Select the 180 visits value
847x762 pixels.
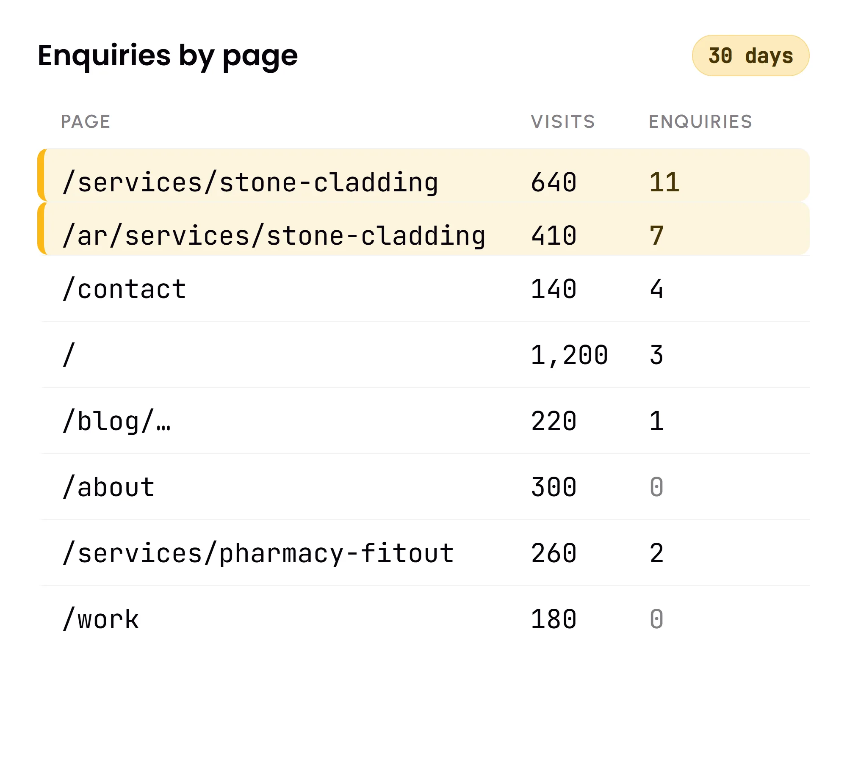tap(554, 619)
